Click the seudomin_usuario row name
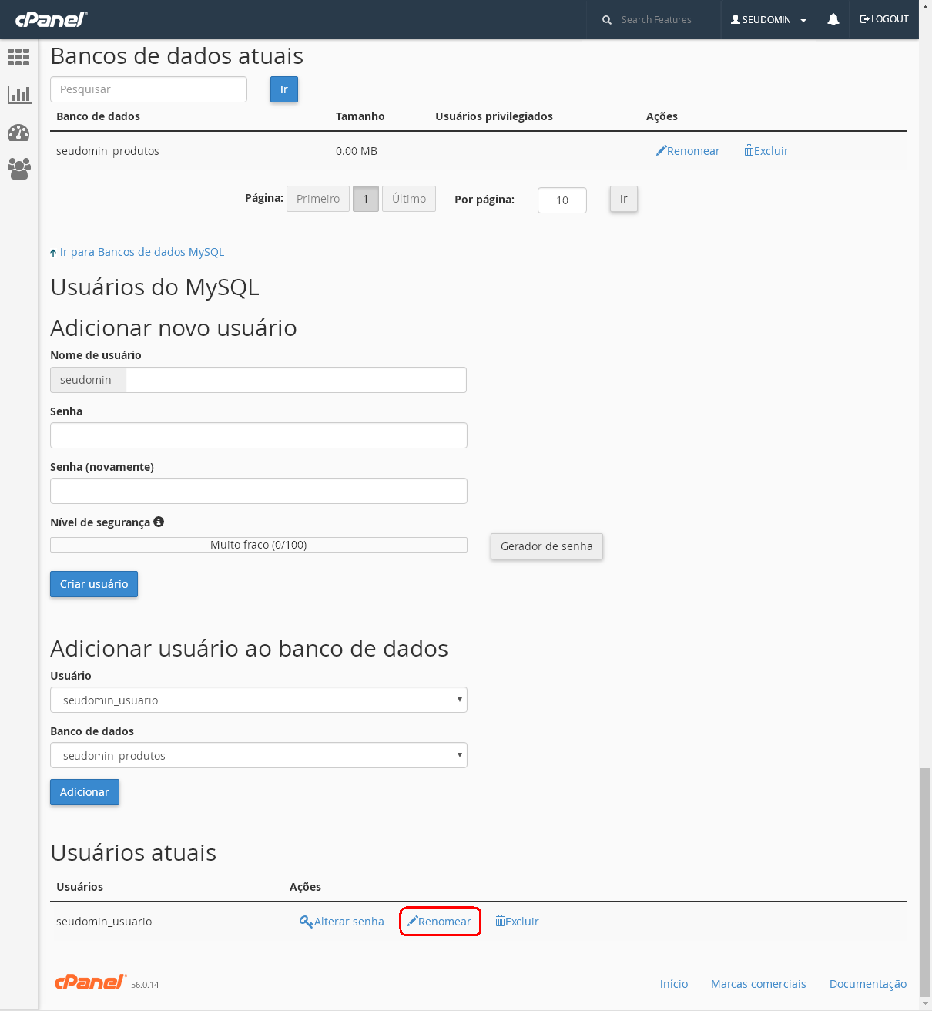Image resolution: width=932 pixels, height=1011 pixels. tap(104, 922)
